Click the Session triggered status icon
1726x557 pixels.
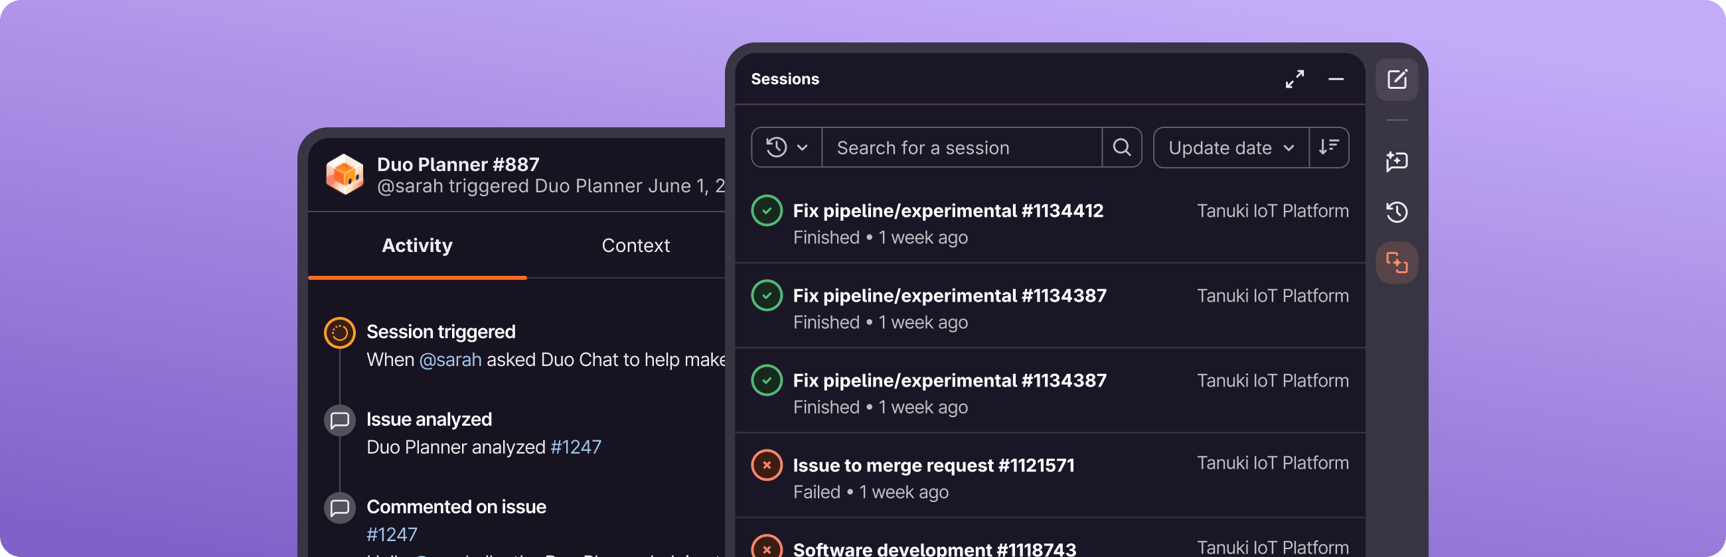coord(340,333)
